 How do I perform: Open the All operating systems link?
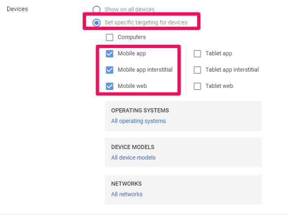pyautogui.click(x=139, y=121)
